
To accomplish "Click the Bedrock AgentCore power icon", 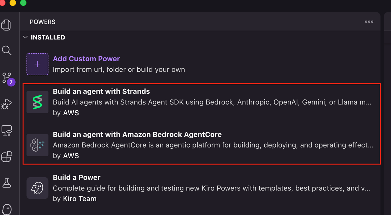I will [x=38, y=145].
